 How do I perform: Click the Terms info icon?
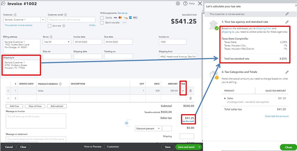tap(51, 37)
